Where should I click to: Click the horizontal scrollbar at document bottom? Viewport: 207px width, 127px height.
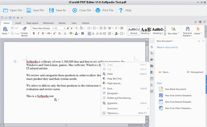73,125
